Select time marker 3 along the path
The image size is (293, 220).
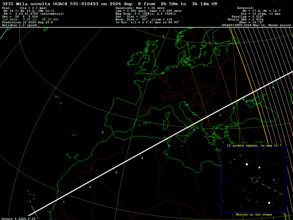tap(116, 172)
